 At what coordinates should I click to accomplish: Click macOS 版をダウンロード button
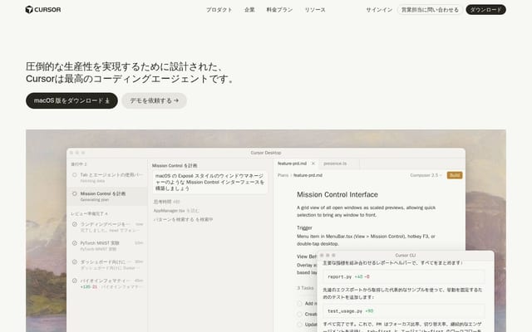point(71,100)
